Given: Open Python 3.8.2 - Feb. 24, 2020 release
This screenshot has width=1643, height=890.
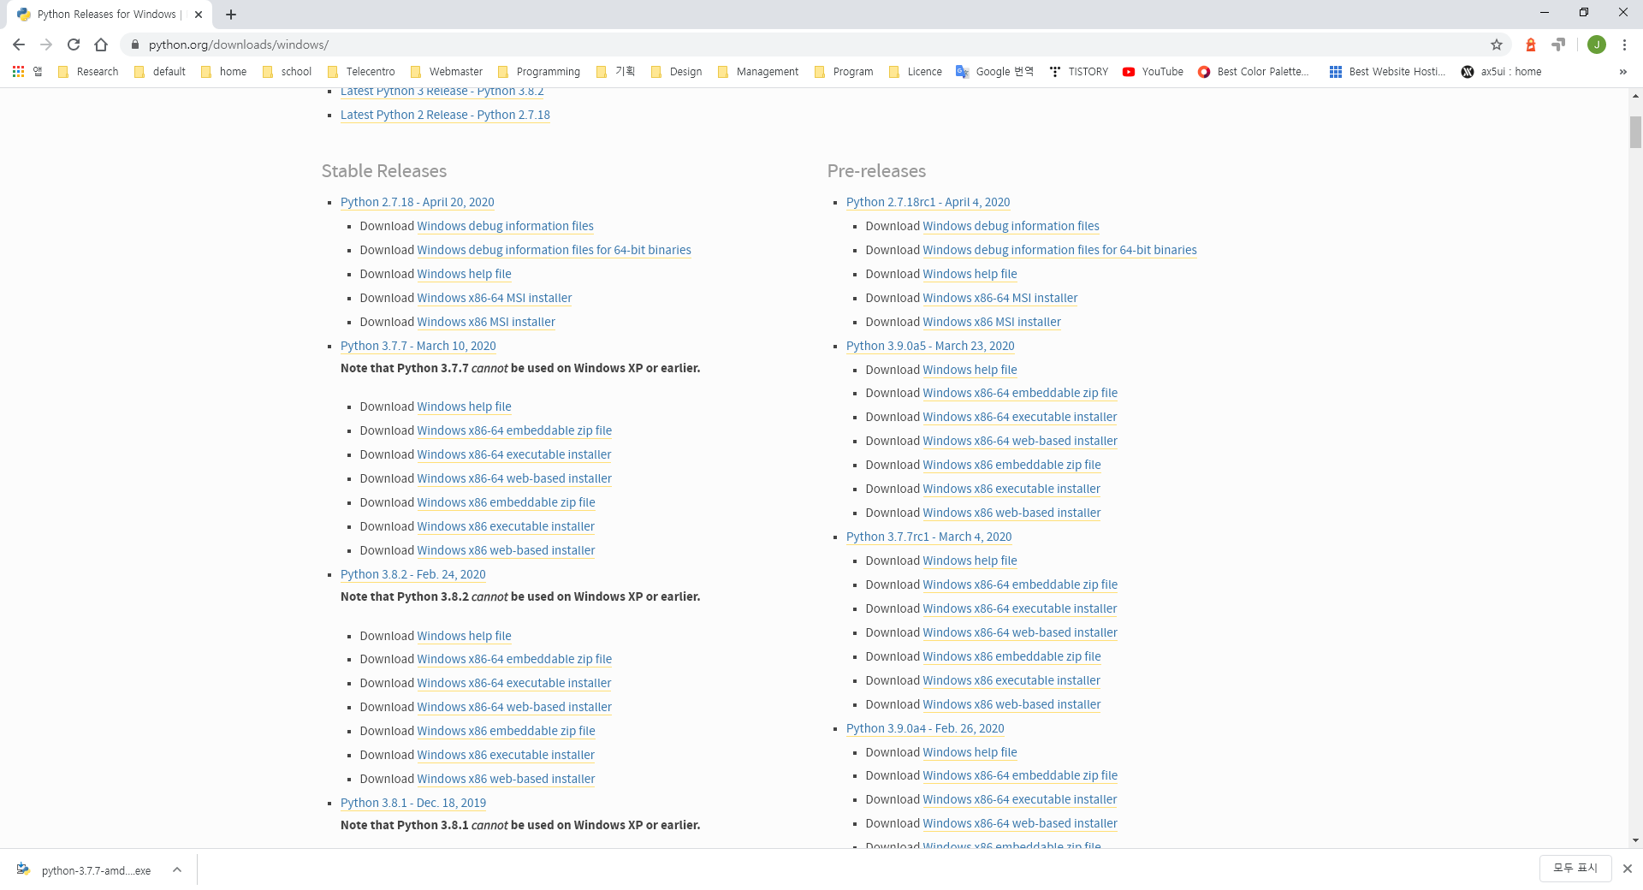Looking at the screenshot, I should [413, 574].
